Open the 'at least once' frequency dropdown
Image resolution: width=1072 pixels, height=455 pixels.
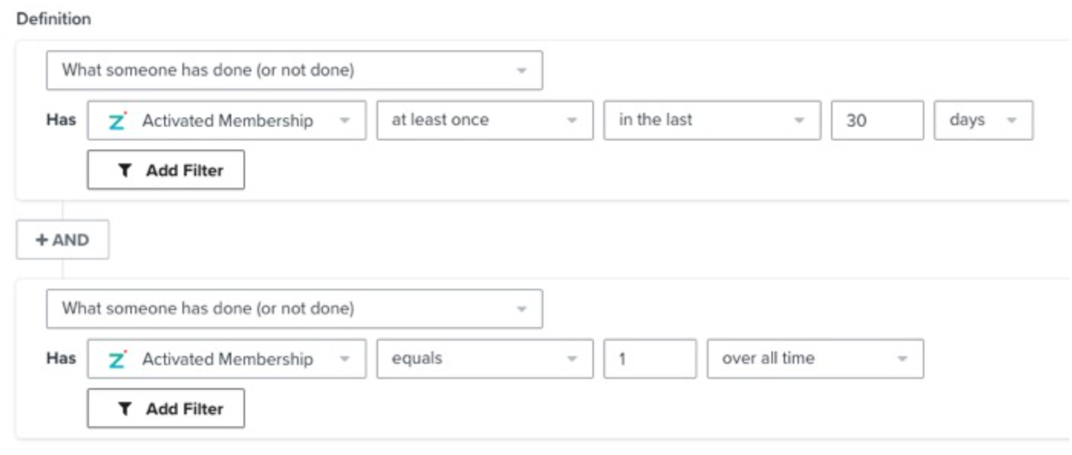pyautogui.click(x=485, y=121)
